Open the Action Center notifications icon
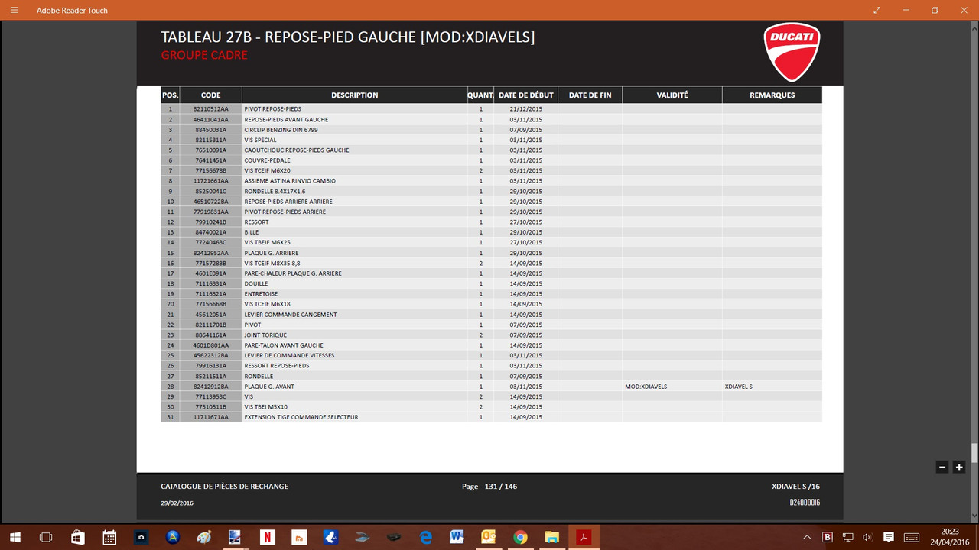This screenshot has height=550, width=979. (x=889, y=537)
